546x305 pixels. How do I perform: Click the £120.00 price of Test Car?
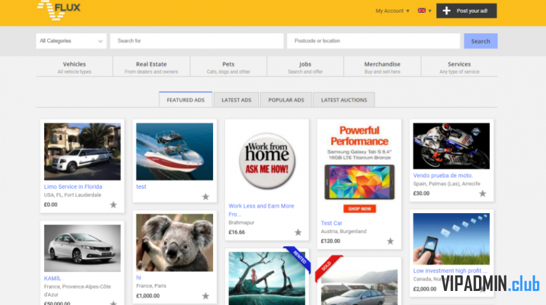tap(330, 241)
